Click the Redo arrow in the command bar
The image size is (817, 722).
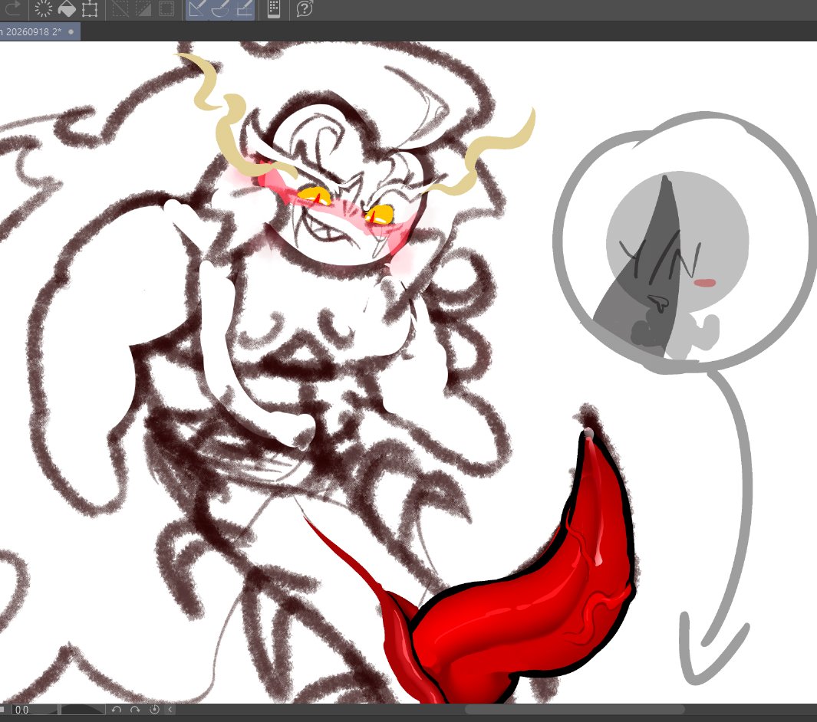pos(14,8)
